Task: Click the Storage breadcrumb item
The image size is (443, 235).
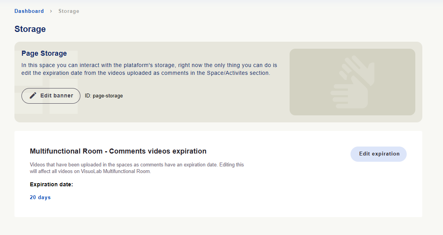Action: [69, 11]
